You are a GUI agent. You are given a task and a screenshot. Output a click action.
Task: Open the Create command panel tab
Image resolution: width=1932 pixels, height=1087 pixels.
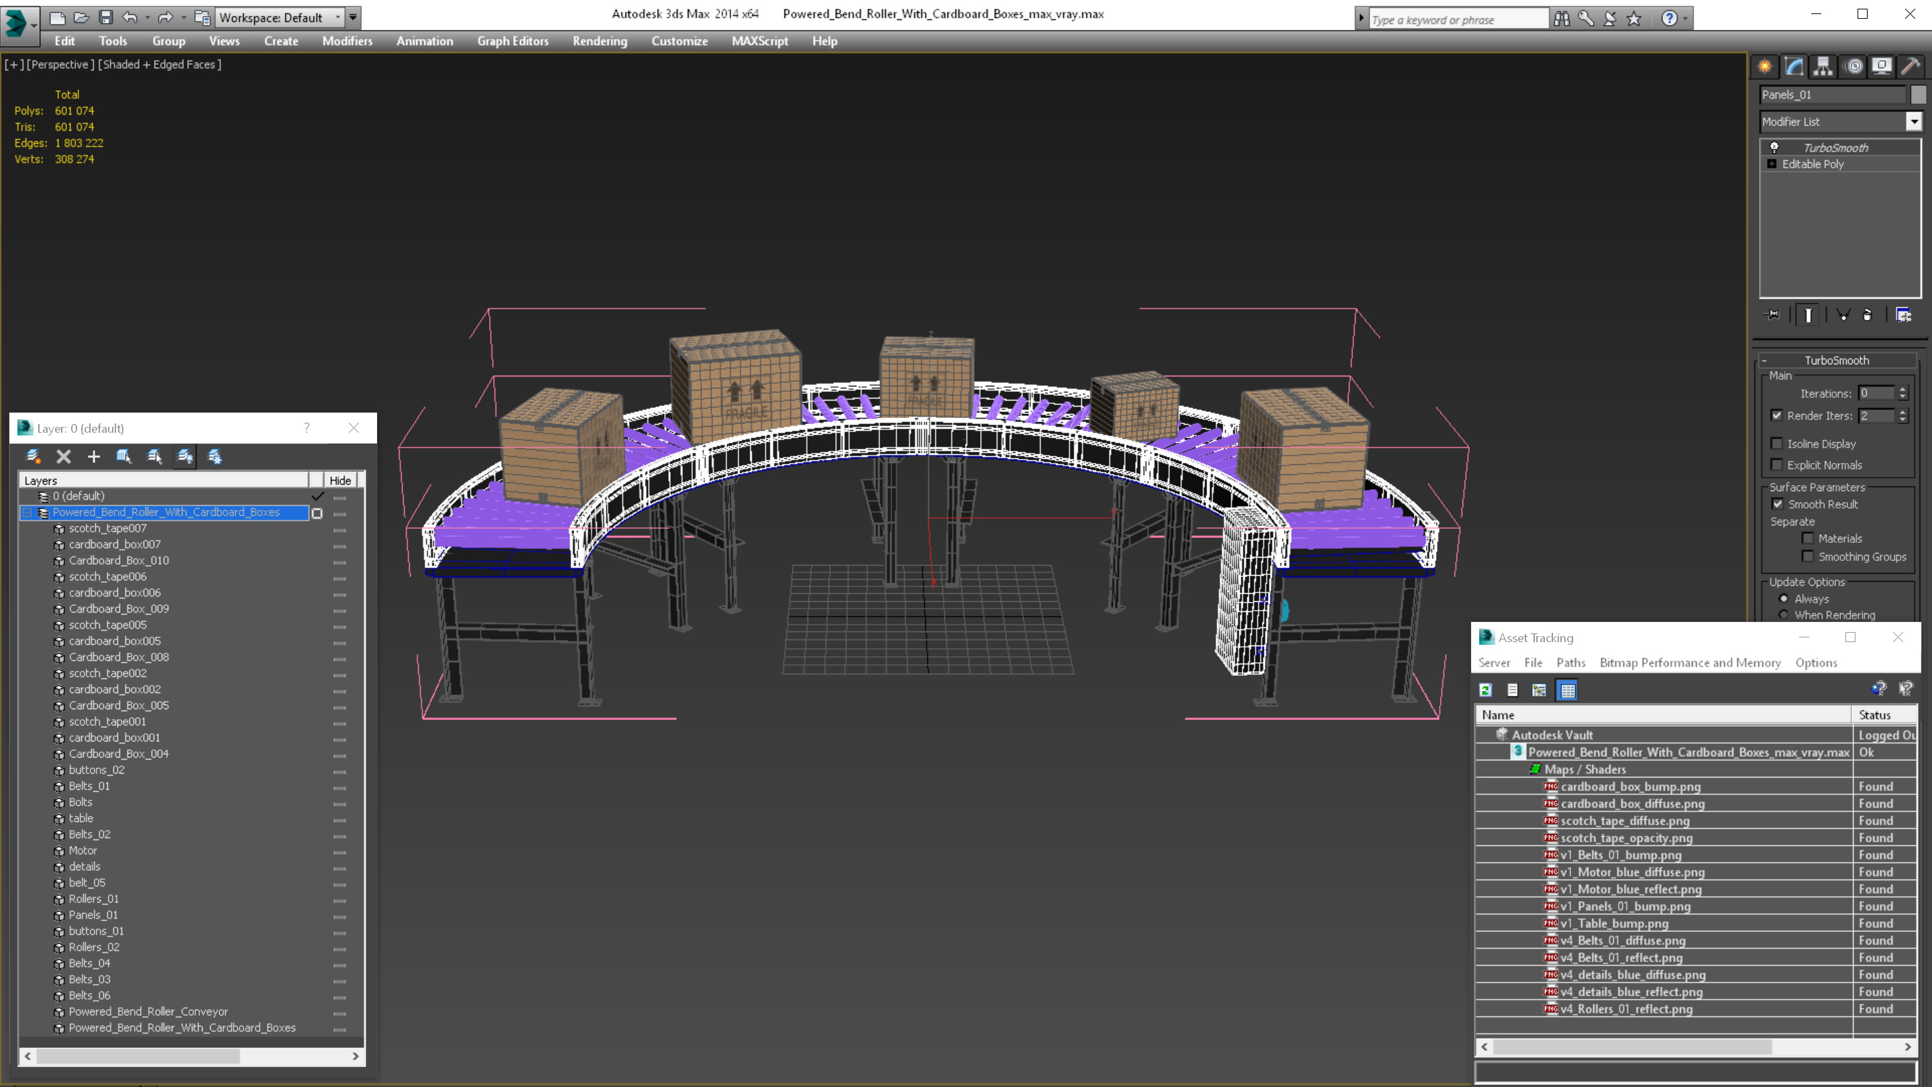(1765, 67)
